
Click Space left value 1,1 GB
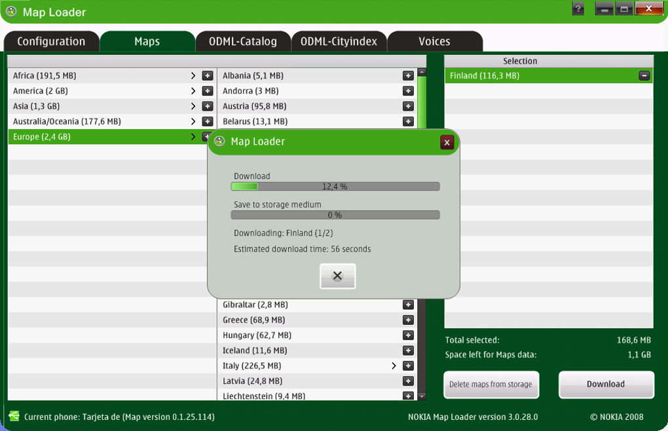point(639,355)
